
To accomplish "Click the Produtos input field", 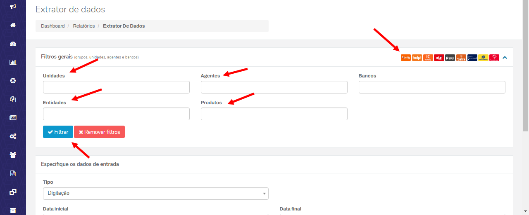I will coord(274,114).
